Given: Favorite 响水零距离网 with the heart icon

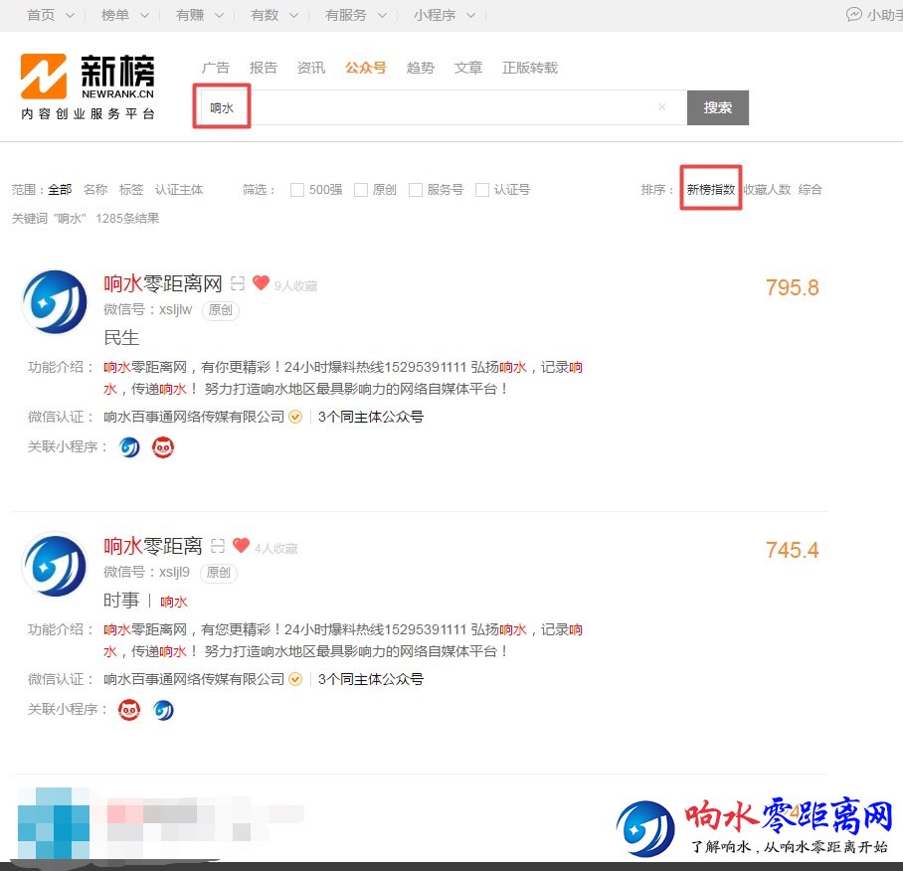Looking at the screenshot, I should point(261,282).
